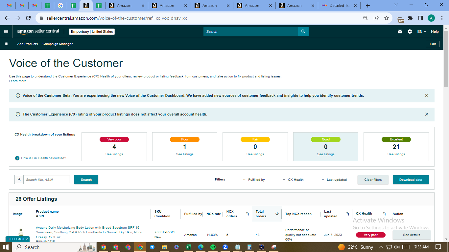Go back to the previous page in Chrome
This screenshot has width=449, height=252.
coord(7,18)
